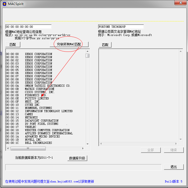The height and width of the screenshot is (188, 188).
Task: Click the MAC address input field
Action: click(28, 27)
